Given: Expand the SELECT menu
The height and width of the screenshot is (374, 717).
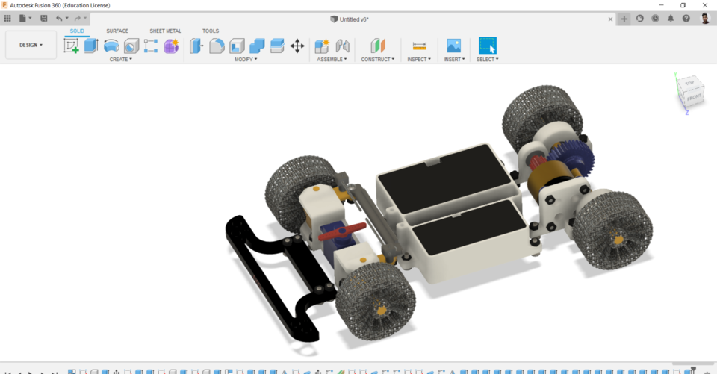Looking at the screenshot, I should [x=488, y=60].
